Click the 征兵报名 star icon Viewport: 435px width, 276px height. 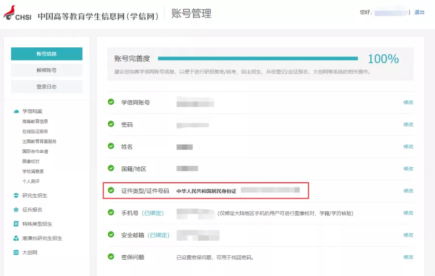pyautogui.click(x=16, y=209)
